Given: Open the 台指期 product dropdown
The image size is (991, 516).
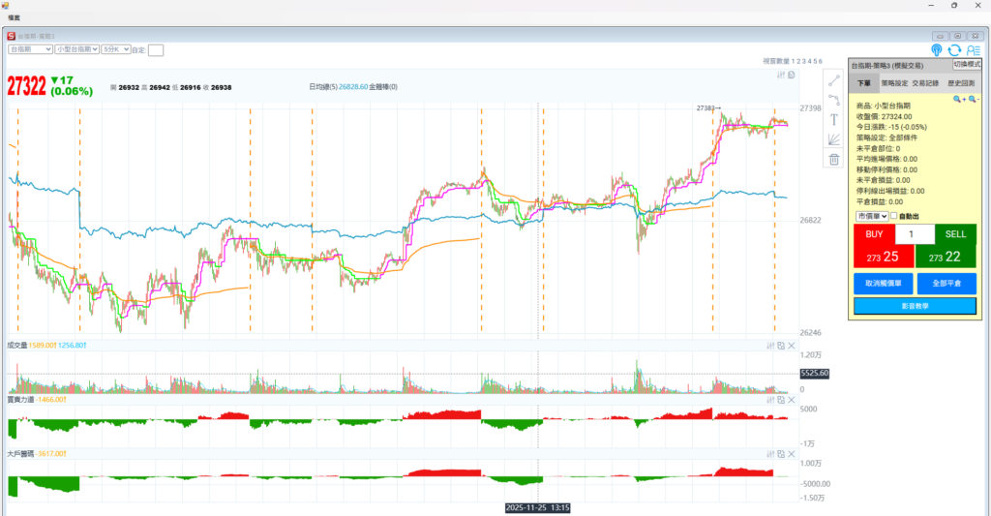Looking at the screenshot, I should tap(30, 49).
